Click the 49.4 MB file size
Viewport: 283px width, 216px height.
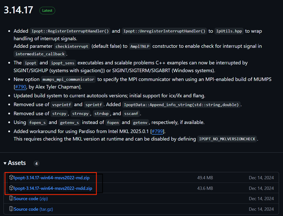[x=205, y=178]
